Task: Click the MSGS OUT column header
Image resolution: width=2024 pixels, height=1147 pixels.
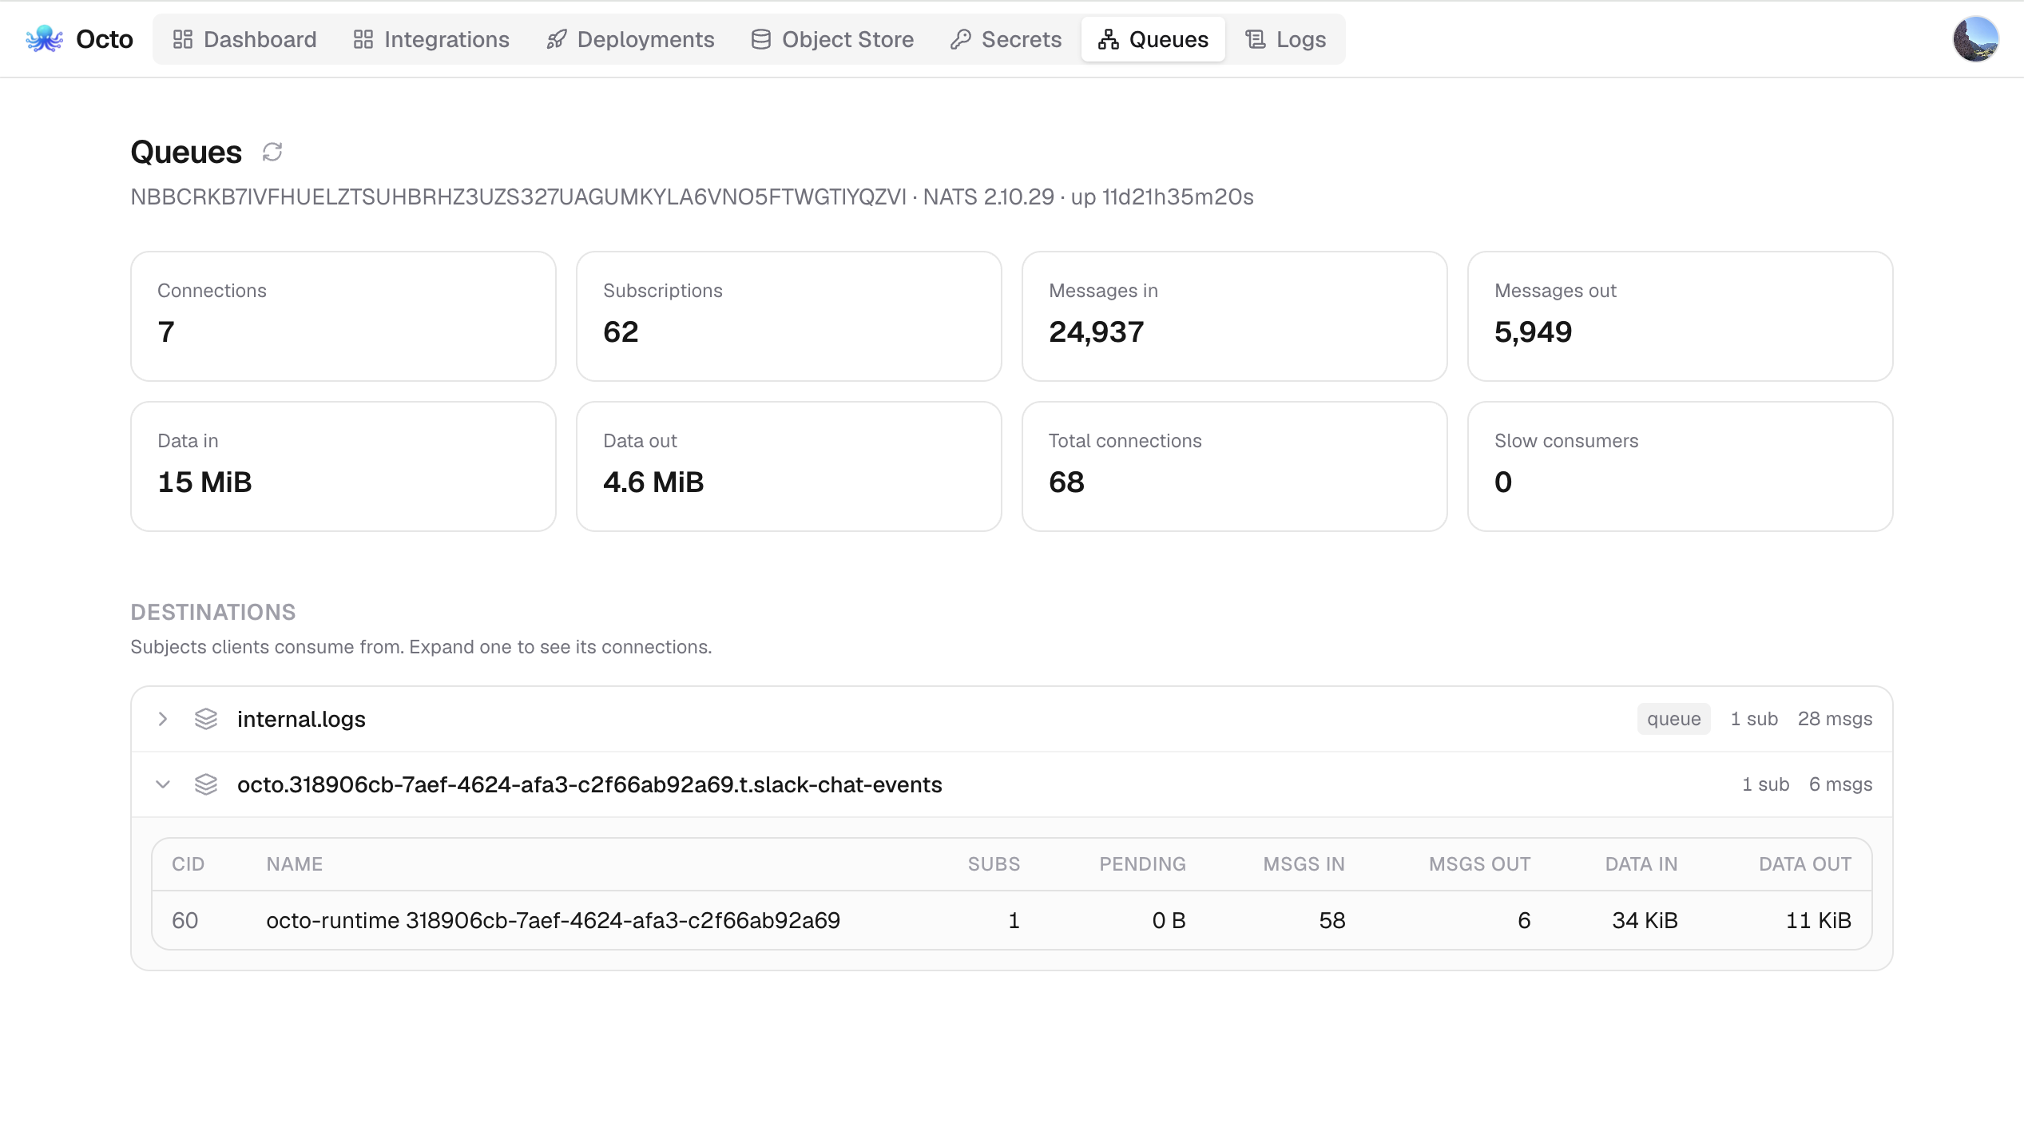Action: [1479, 864]
